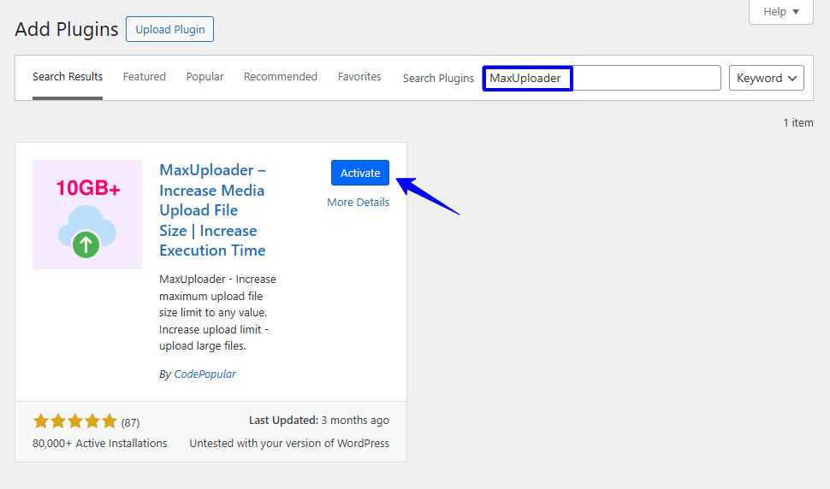Viewport: 830px width, 489px height.
Task: Click the 80,000+ Active Installations text
Action: click(99, 443)
